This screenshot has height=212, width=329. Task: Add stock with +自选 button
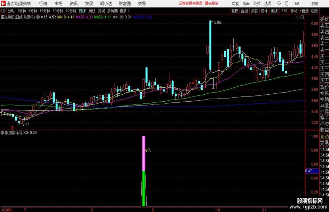click(304, 11)
